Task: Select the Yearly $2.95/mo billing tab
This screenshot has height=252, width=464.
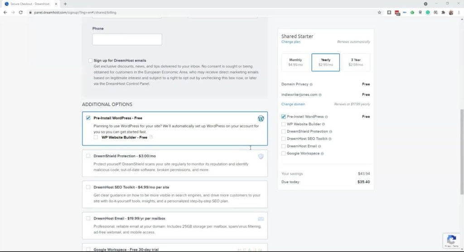Action: click(325, 62)
